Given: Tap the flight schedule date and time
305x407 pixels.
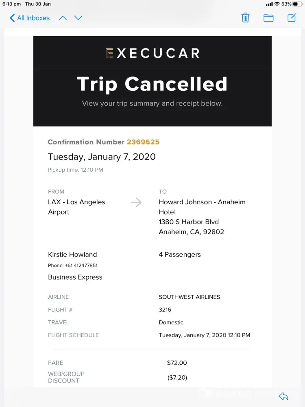Looking at the screenshot, I should tap(204, 335).
